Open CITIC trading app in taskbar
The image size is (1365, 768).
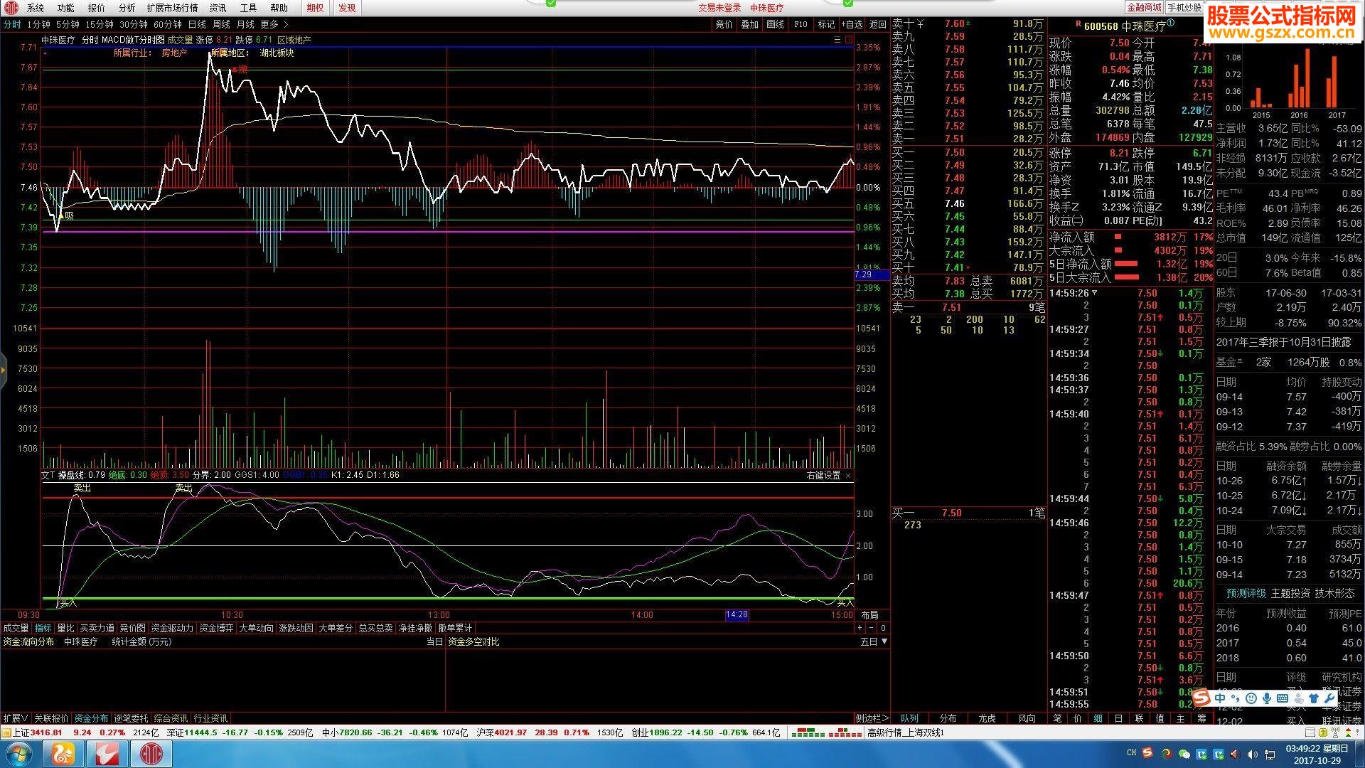tap(151, 754)
